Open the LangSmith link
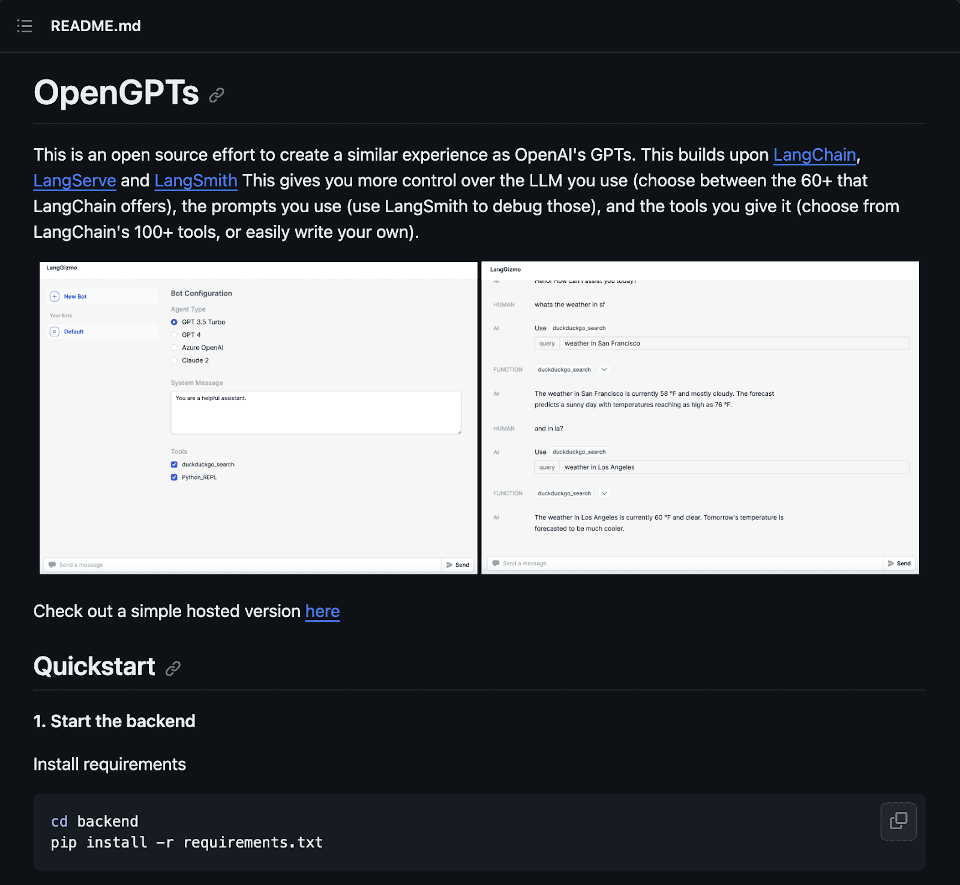Image resolution: width=960 pixels, height=885 pixels. pyautogui.click(x=196, y=180)
